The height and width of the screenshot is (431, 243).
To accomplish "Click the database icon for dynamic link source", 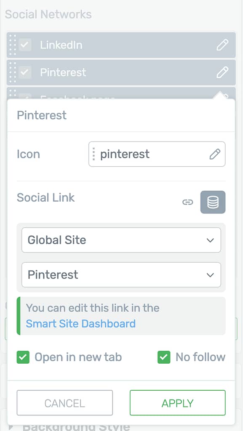I will [213, 202].
